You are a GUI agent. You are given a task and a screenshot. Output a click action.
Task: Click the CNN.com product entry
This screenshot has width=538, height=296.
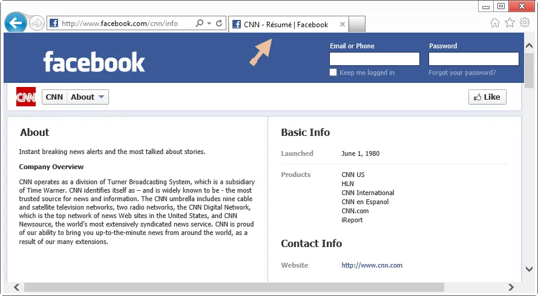click(x=355, y=211)
